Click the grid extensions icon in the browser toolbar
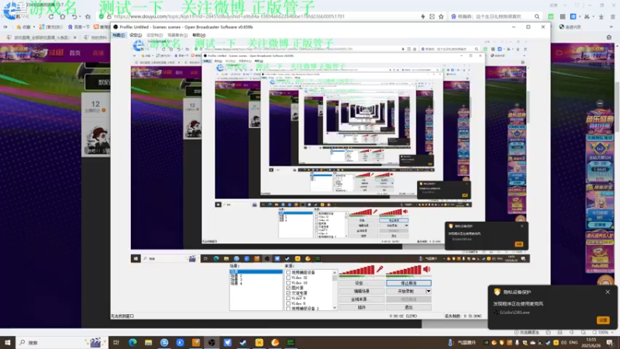This screenshot has height=349, width=620. click(563, 16)
